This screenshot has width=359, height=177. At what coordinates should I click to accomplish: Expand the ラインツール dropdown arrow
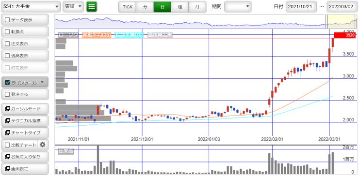tap(42, 82)
